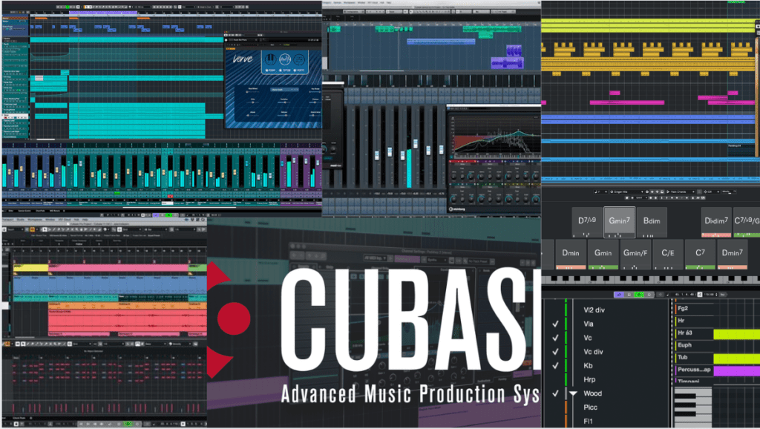Trigger the Dmin chord pad

[571, 255]
